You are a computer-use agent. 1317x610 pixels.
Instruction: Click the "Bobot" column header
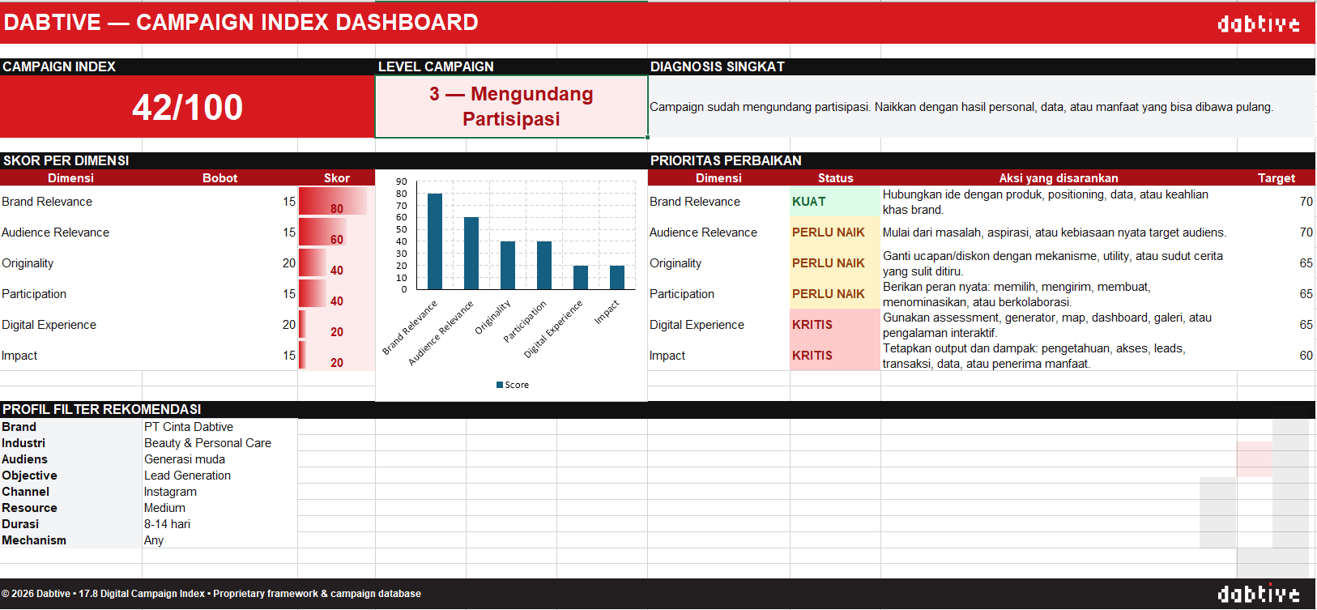pyautogui.click(x=219, y=178)
